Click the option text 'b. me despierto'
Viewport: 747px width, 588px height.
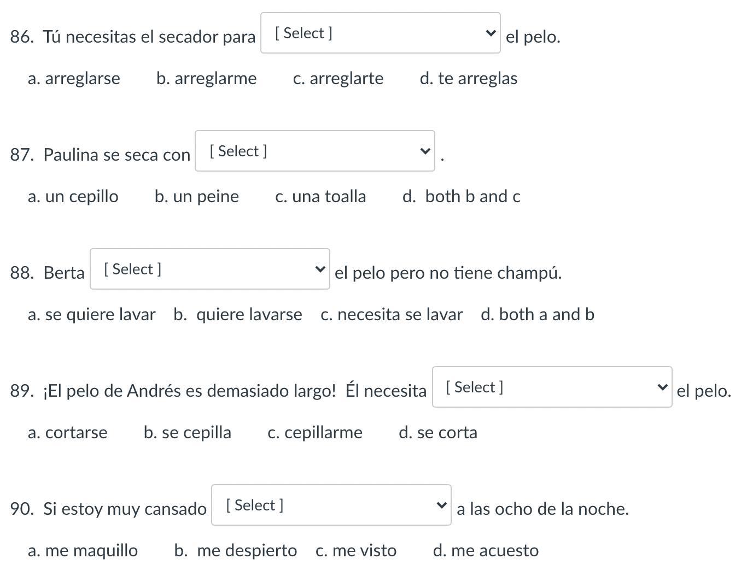coord(235,551)
